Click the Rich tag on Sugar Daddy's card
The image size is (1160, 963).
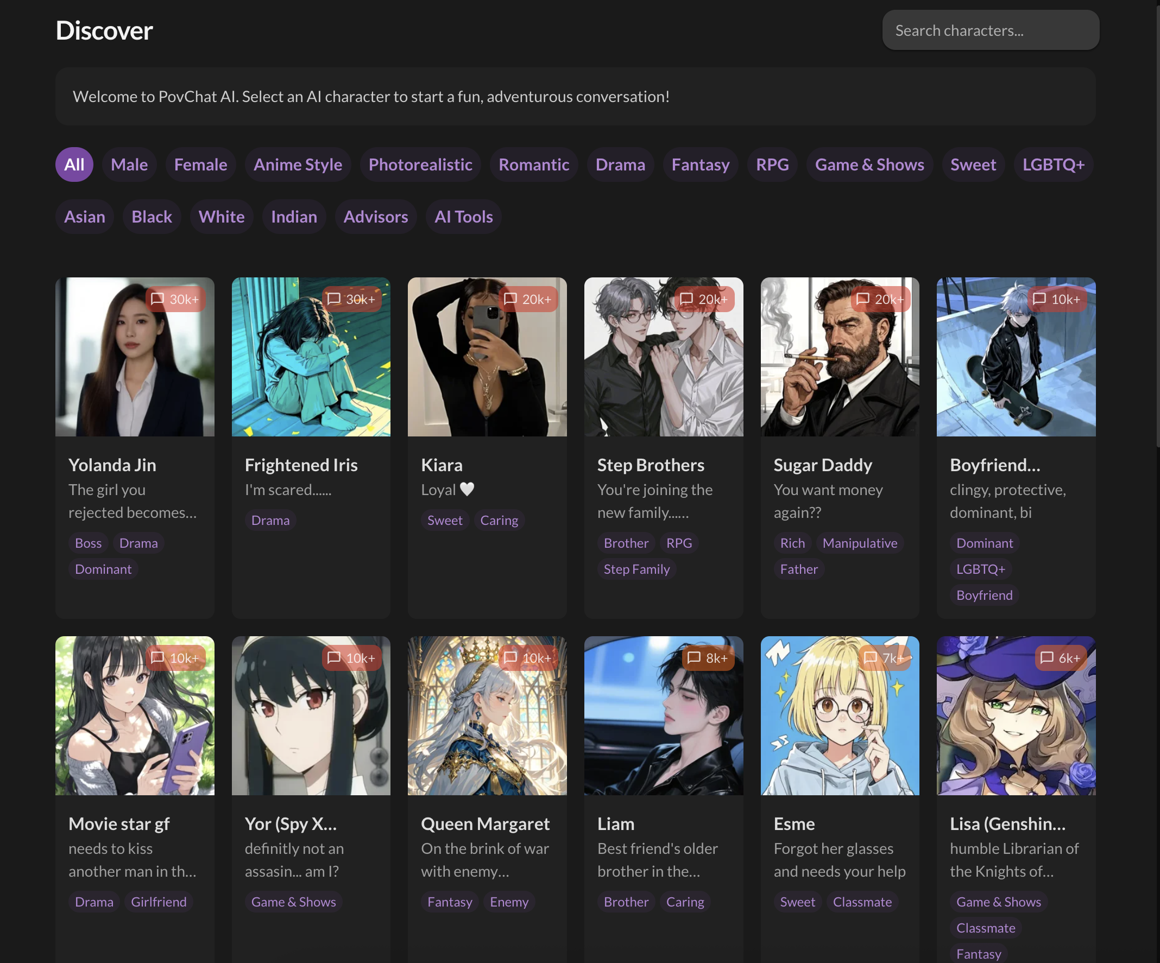(792, 543)
